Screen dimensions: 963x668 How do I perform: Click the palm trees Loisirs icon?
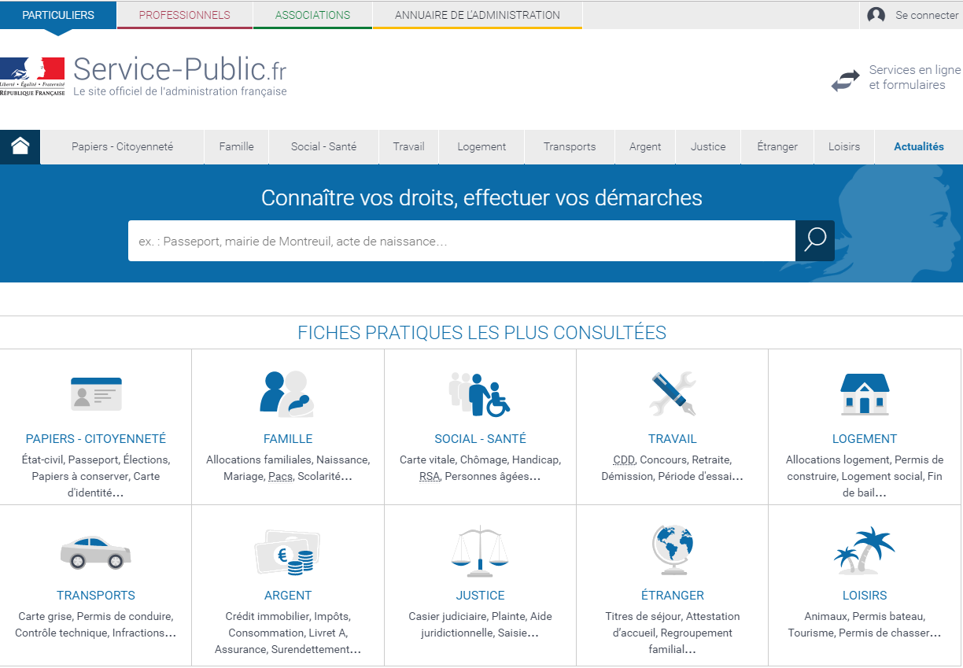tap(865, 551)
